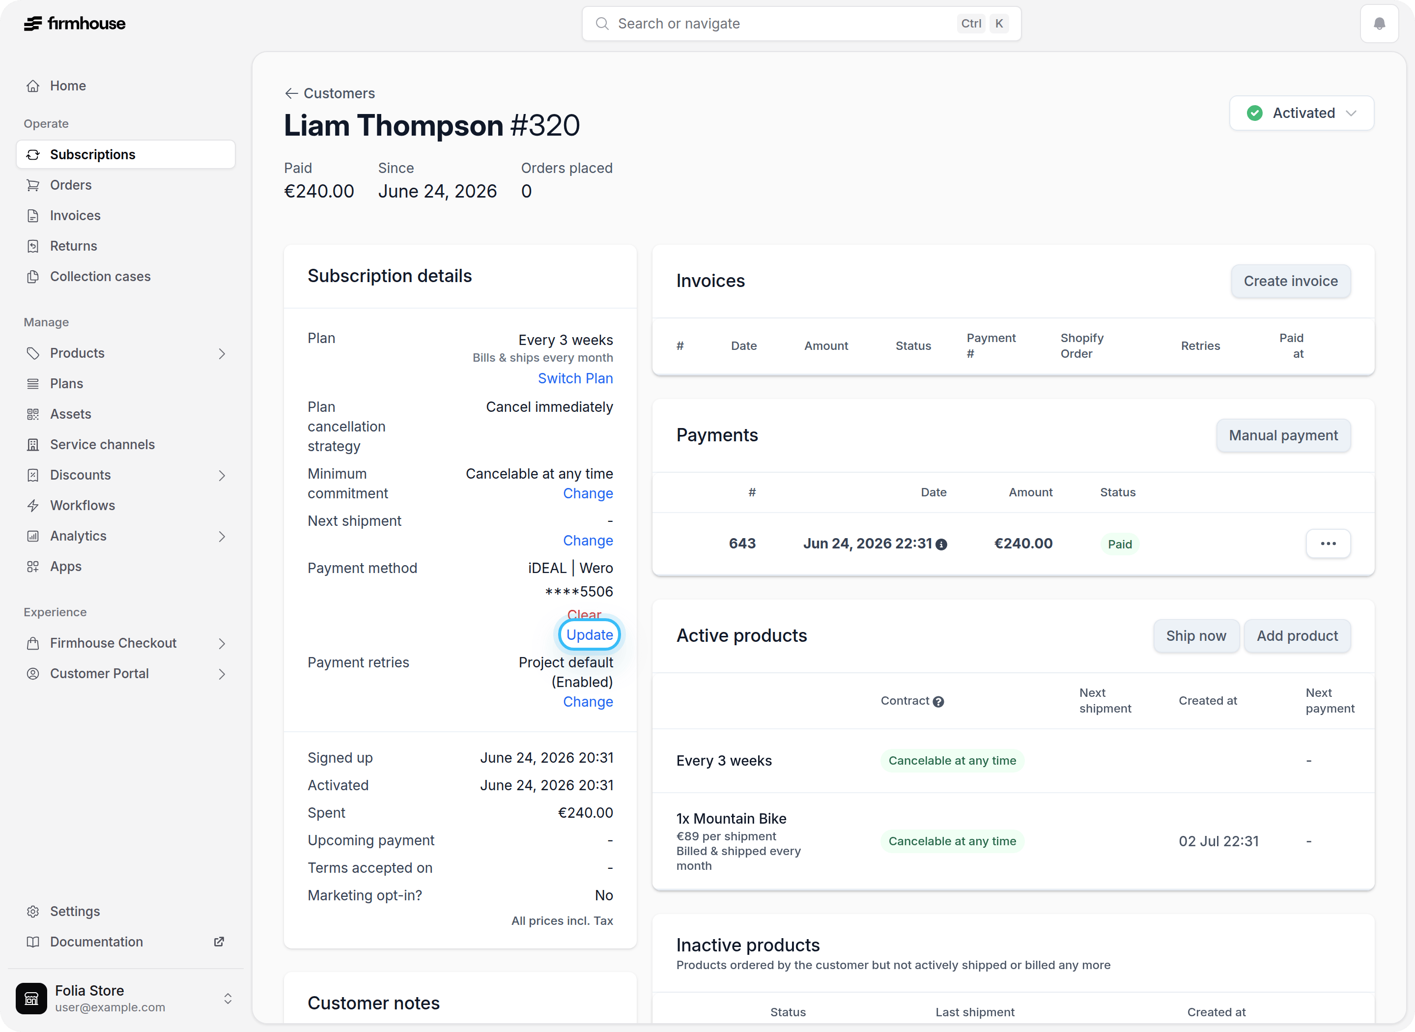Click the Apps grid icon

[33, 567]
